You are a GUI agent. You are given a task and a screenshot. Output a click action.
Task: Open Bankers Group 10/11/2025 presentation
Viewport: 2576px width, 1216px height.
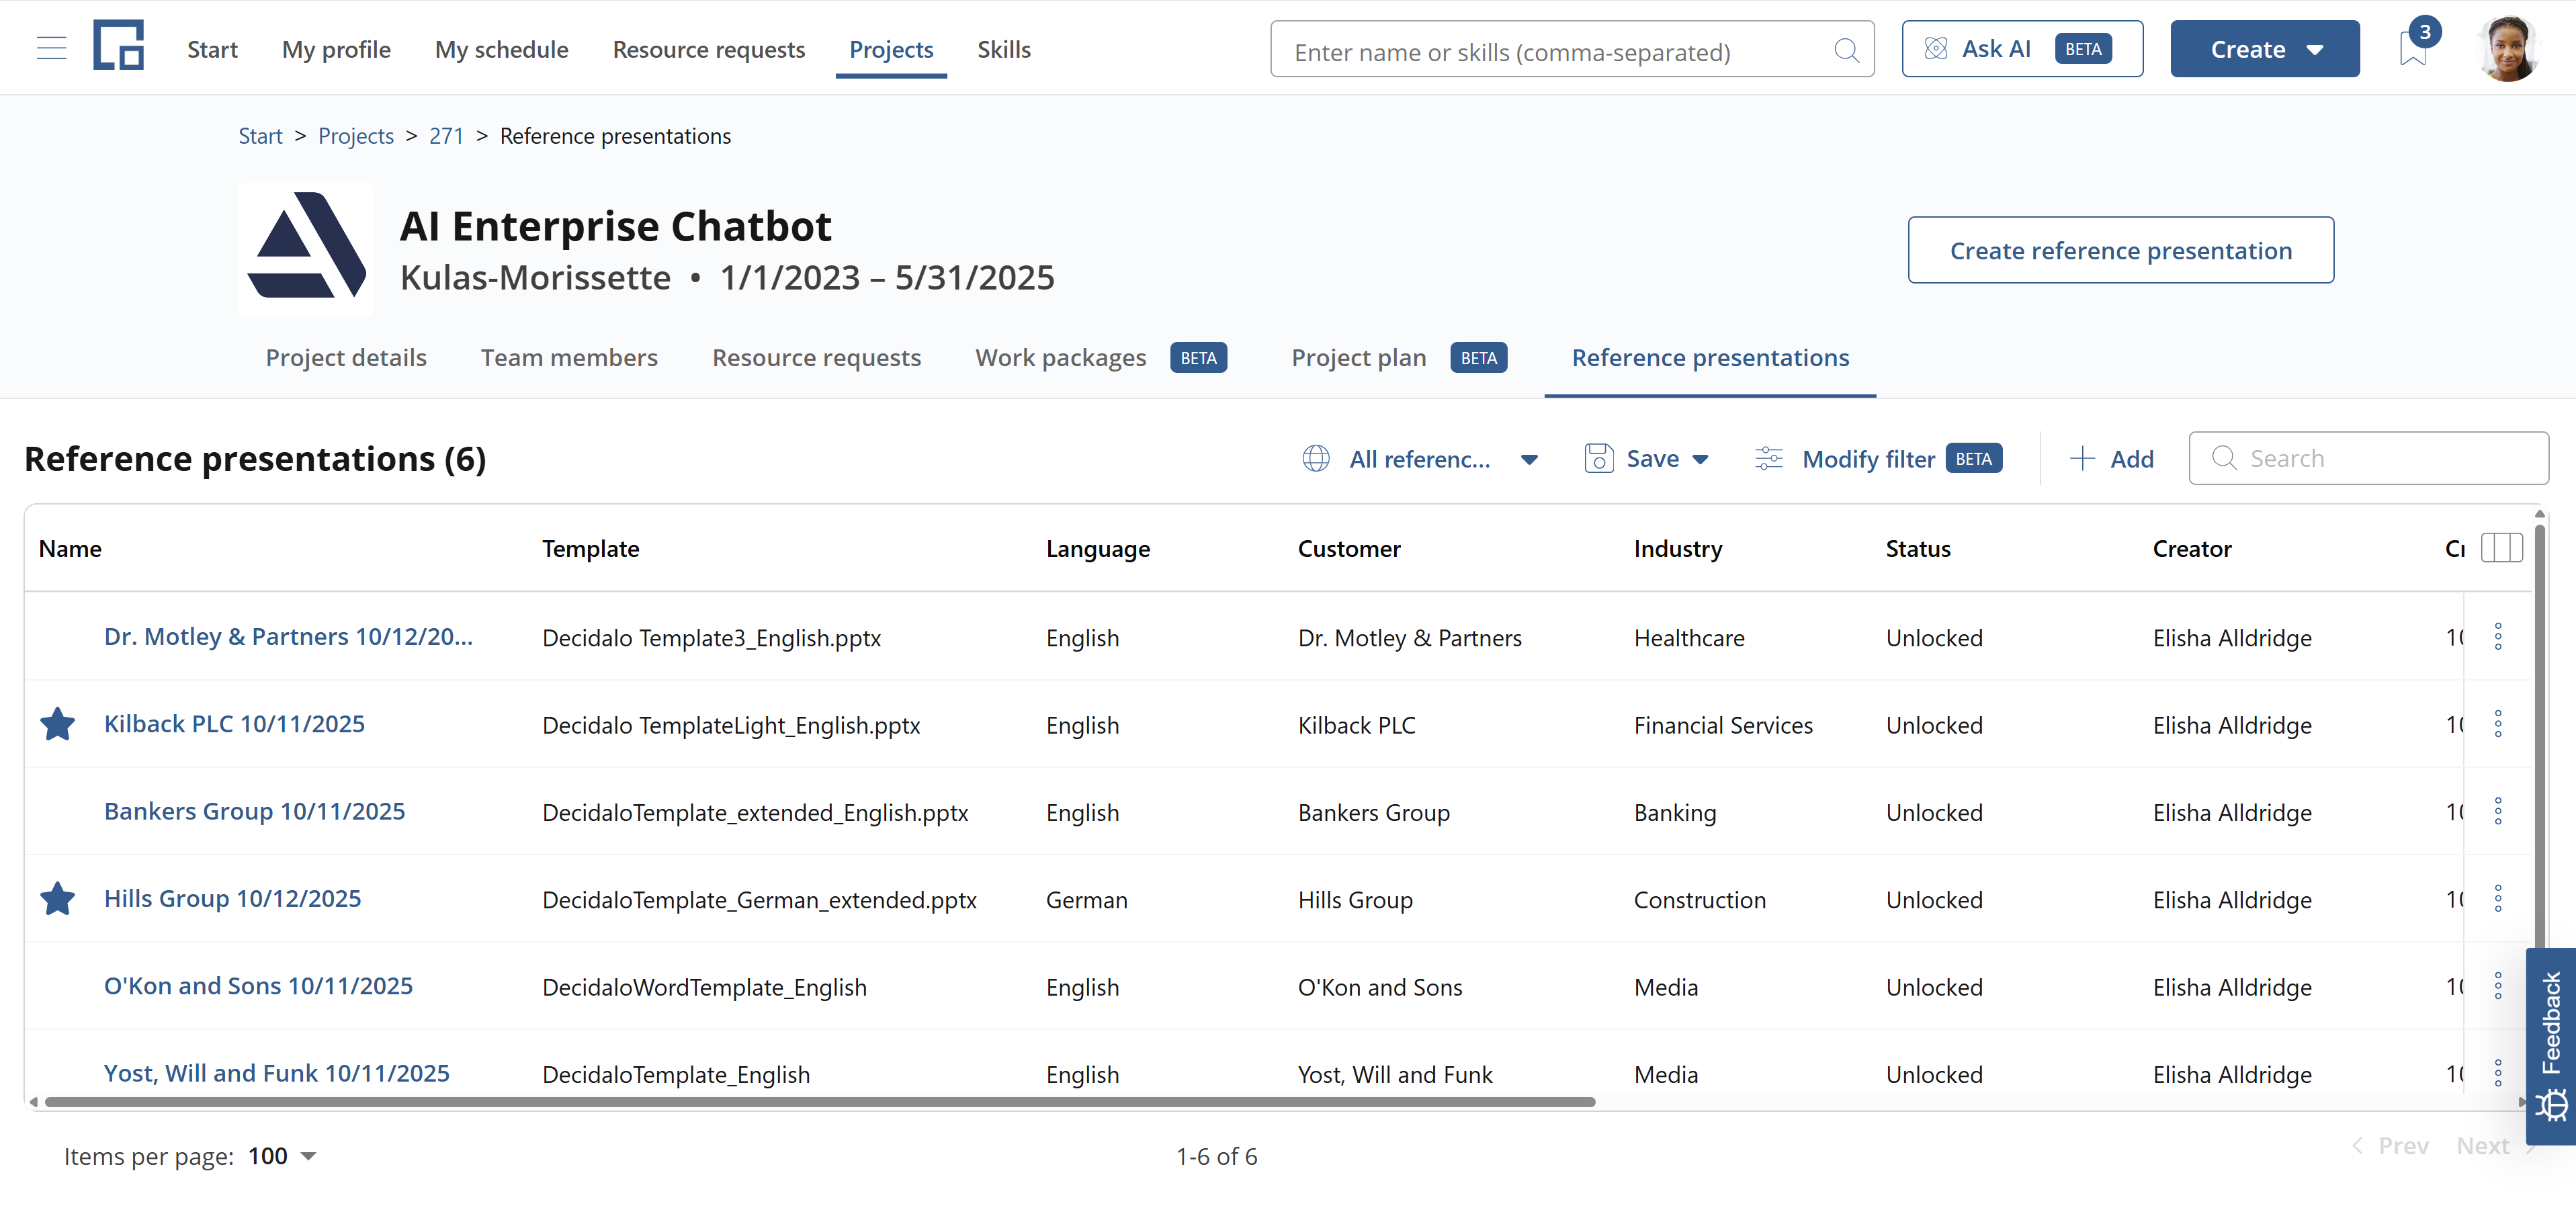(254, 811)
